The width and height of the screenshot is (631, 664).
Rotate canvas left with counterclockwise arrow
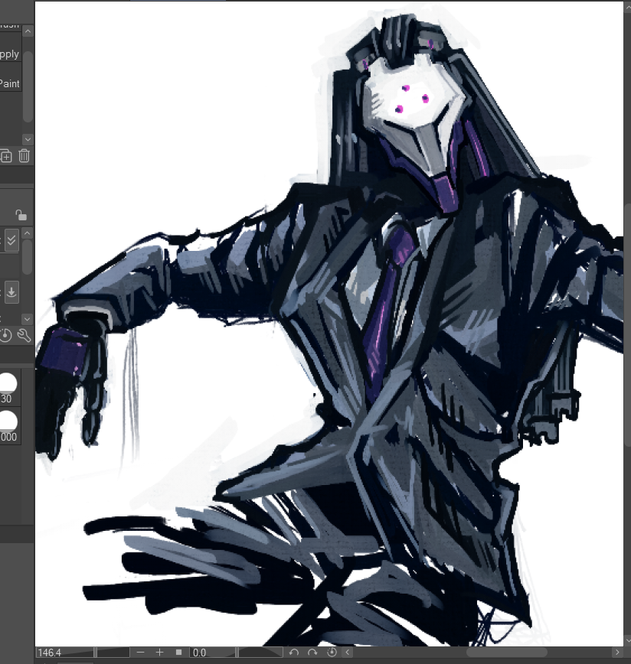(x=294, y=653)
